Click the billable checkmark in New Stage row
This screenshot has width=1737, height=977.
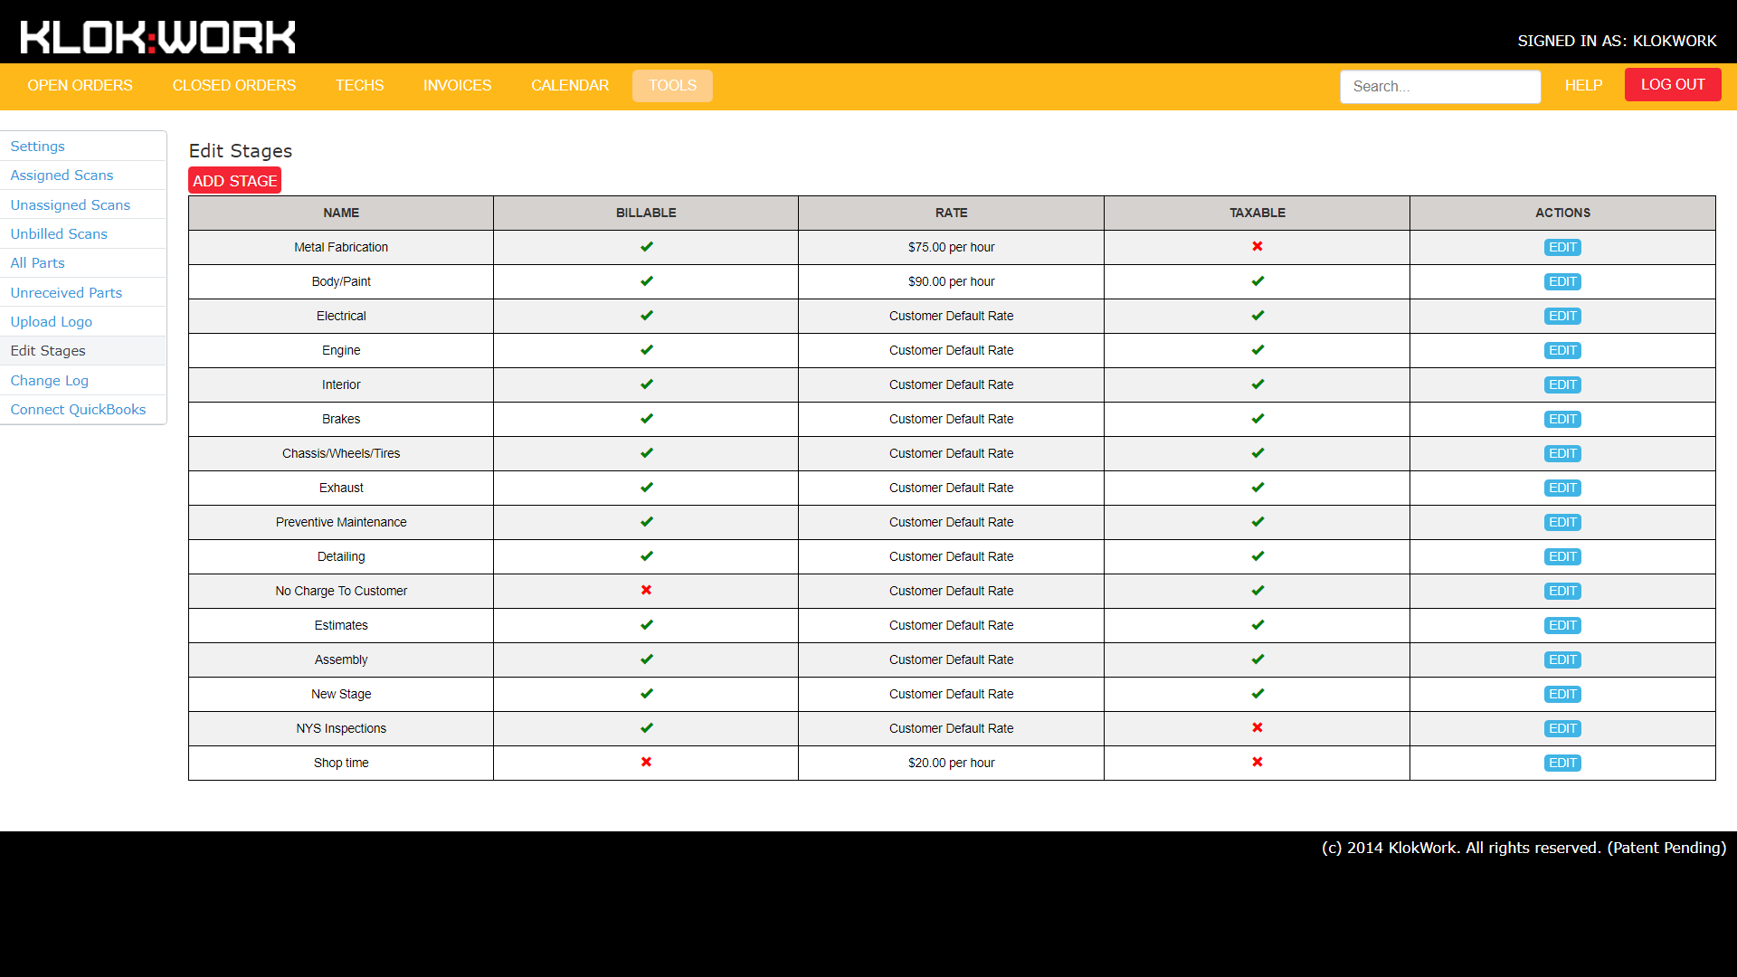pos(646,693)
